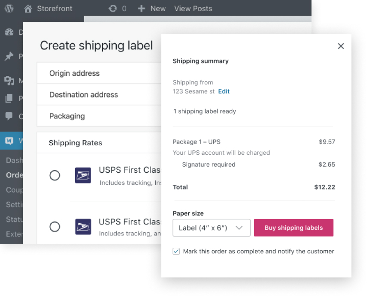
Task: Open the New menu in the admin bar
Action: 151,8
